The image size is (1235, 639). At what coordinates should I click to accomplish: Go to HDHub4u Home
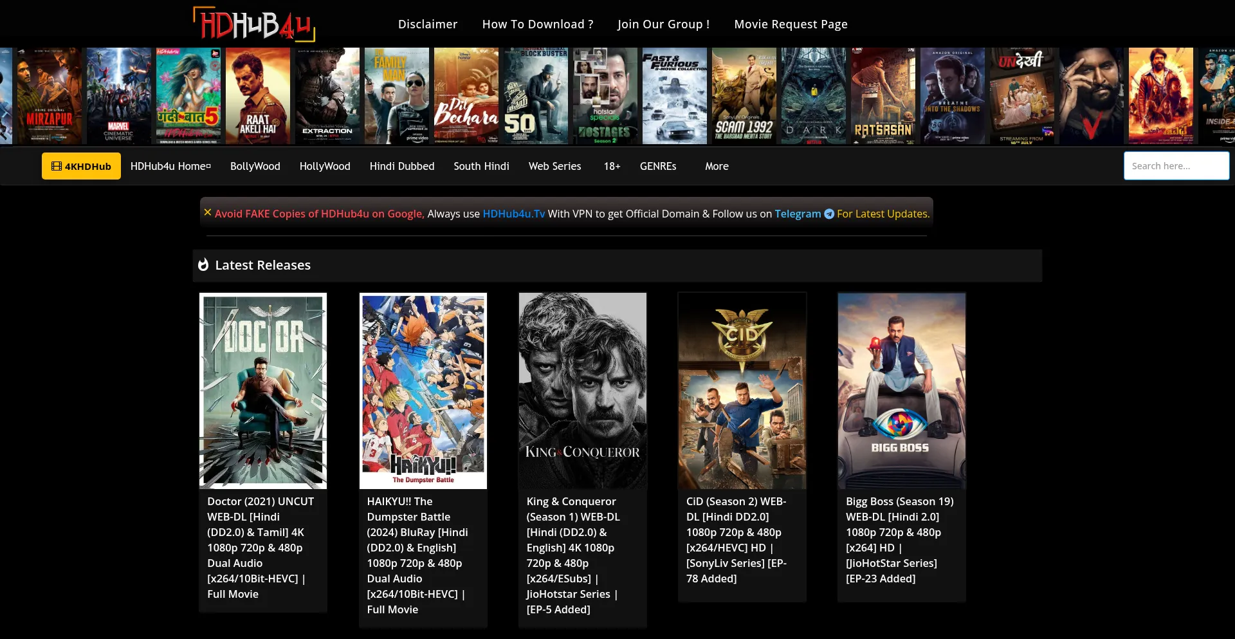[170, 166]
